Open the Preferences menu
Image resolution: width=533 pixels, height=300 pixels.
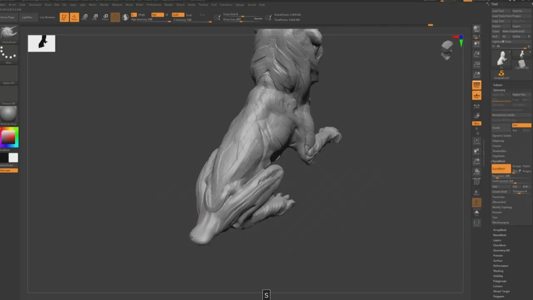(153, 5)
